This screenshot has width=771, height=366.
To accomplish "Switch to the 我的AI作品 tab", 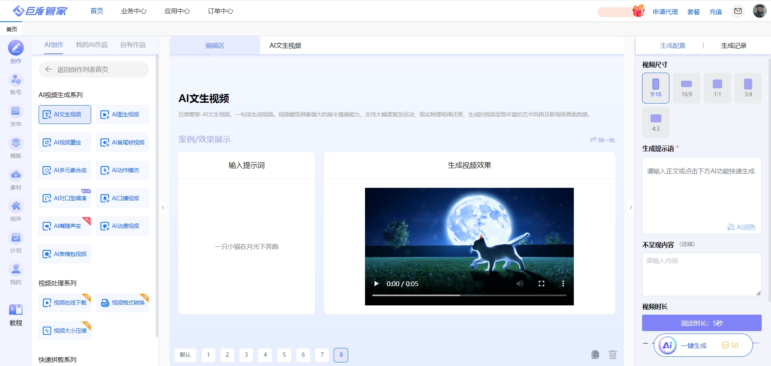I will coord(92,45).
